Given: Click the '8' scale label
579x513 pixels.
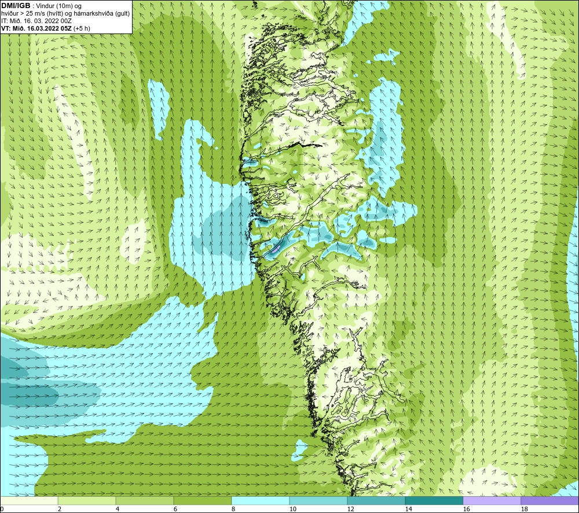Looking at the screenshot, I should coord(233,509).
